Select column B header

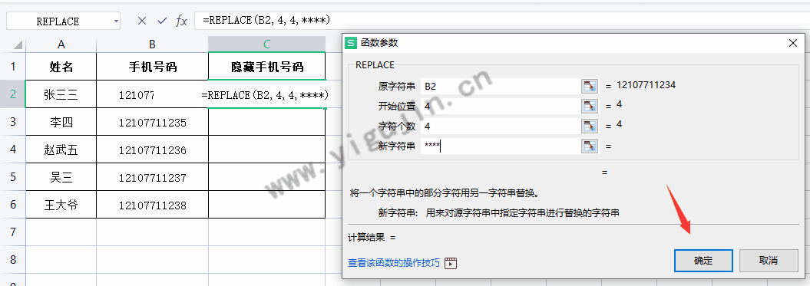coord(152,44)
